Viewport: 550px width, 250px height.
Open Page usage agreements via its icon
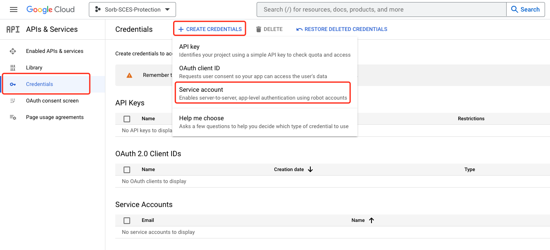point(13,117)
